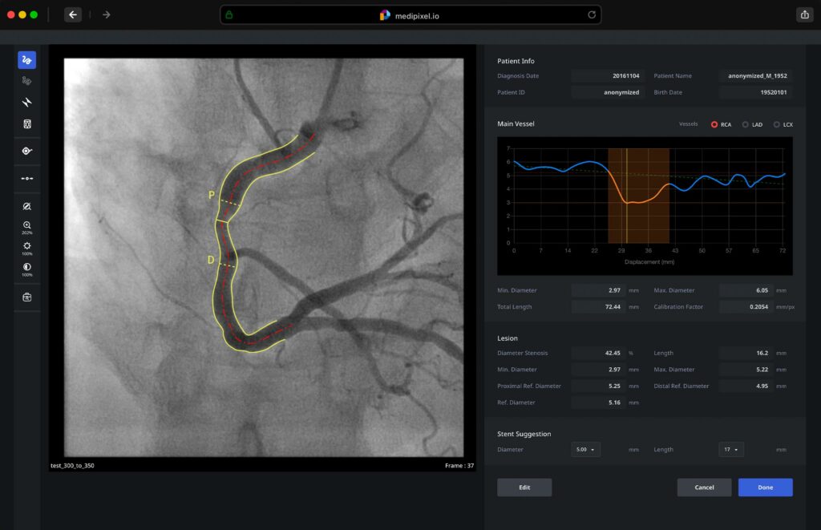This screenshot has height=530, width=821.
Task: Open the stent Diameter dropdown
Action: [585, 450]
